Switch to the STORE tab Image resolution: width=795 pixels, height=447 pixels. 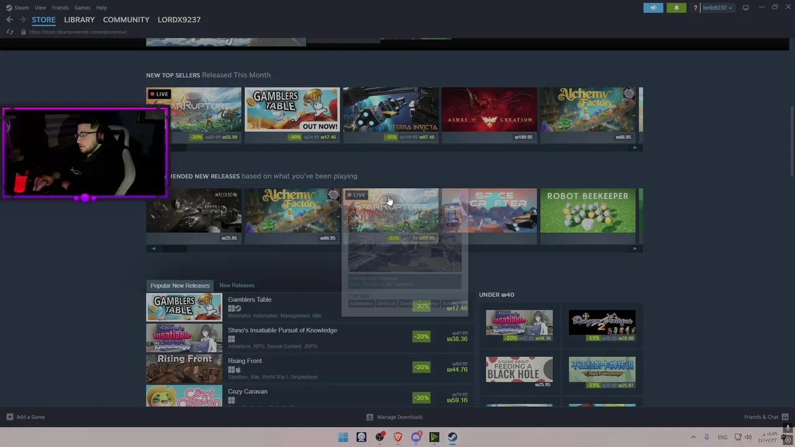point(43,20)
